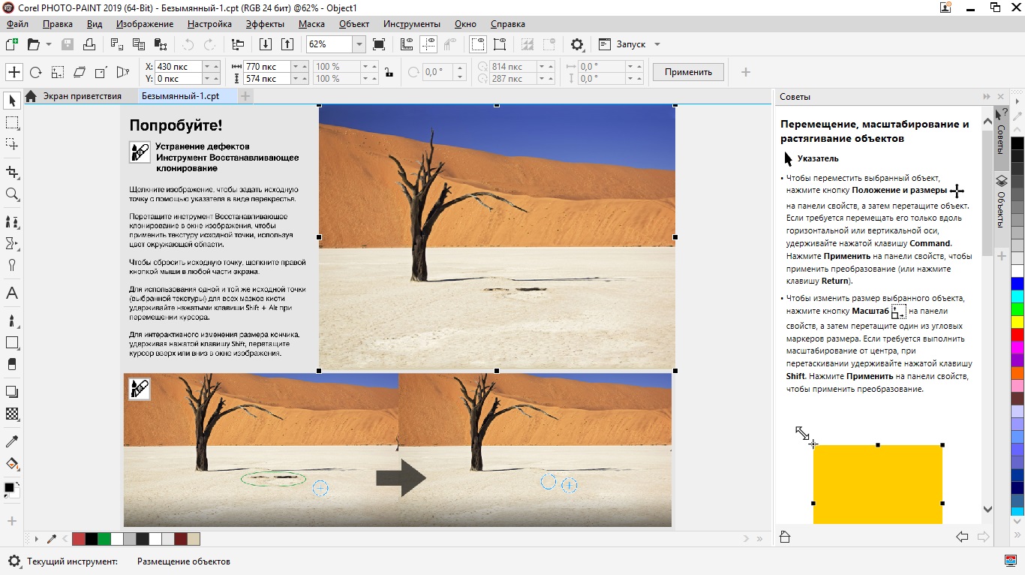
Task: Click the Rotate mode icon in property bar
Action: coord(35,72)
